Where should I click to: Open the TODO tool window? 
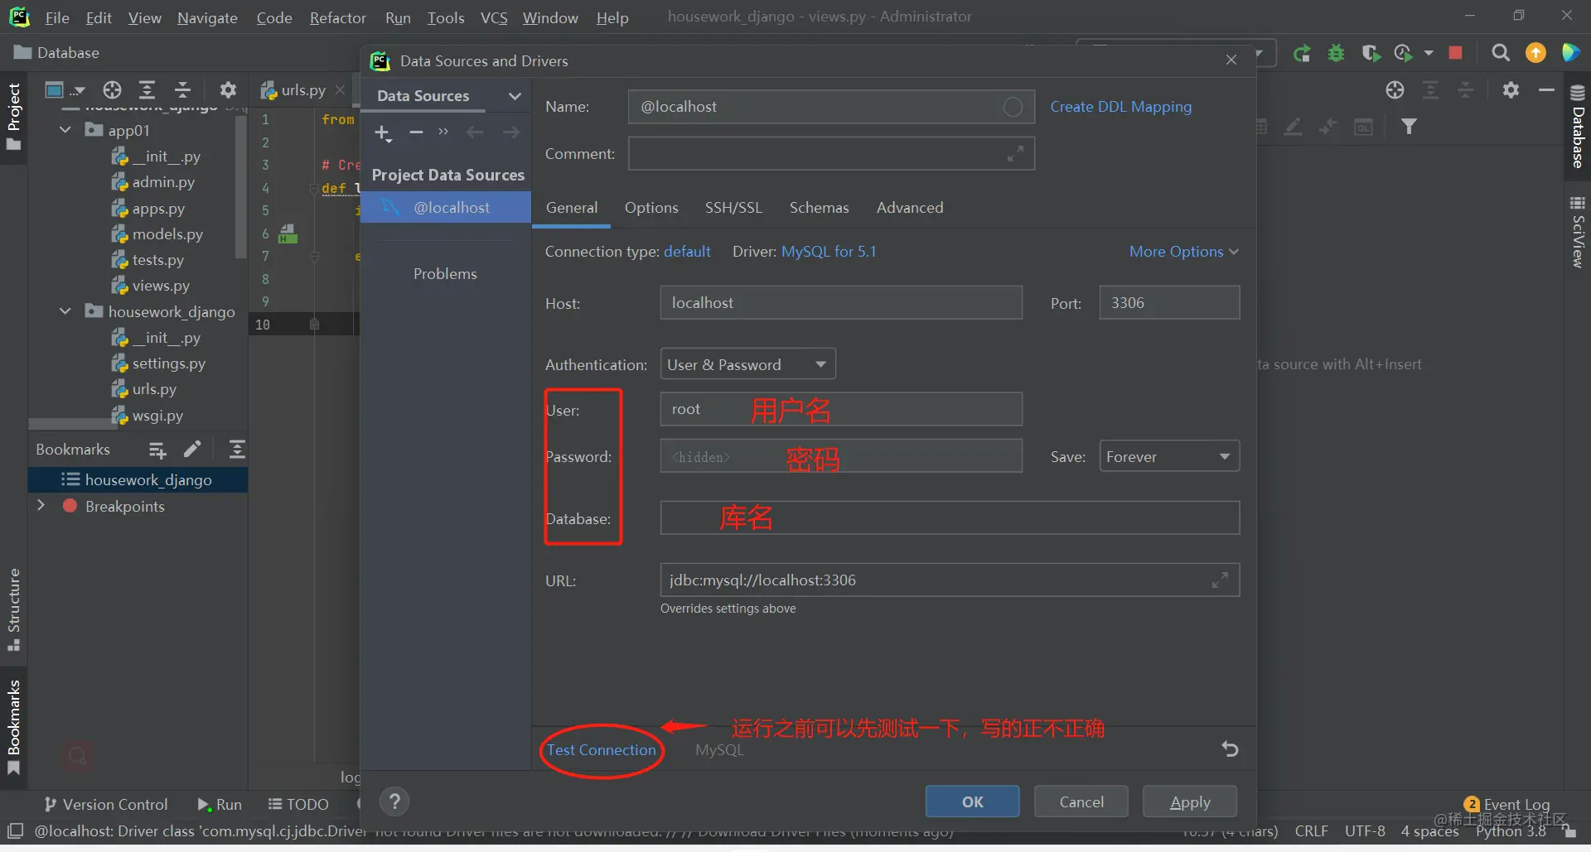coord(298,805)
